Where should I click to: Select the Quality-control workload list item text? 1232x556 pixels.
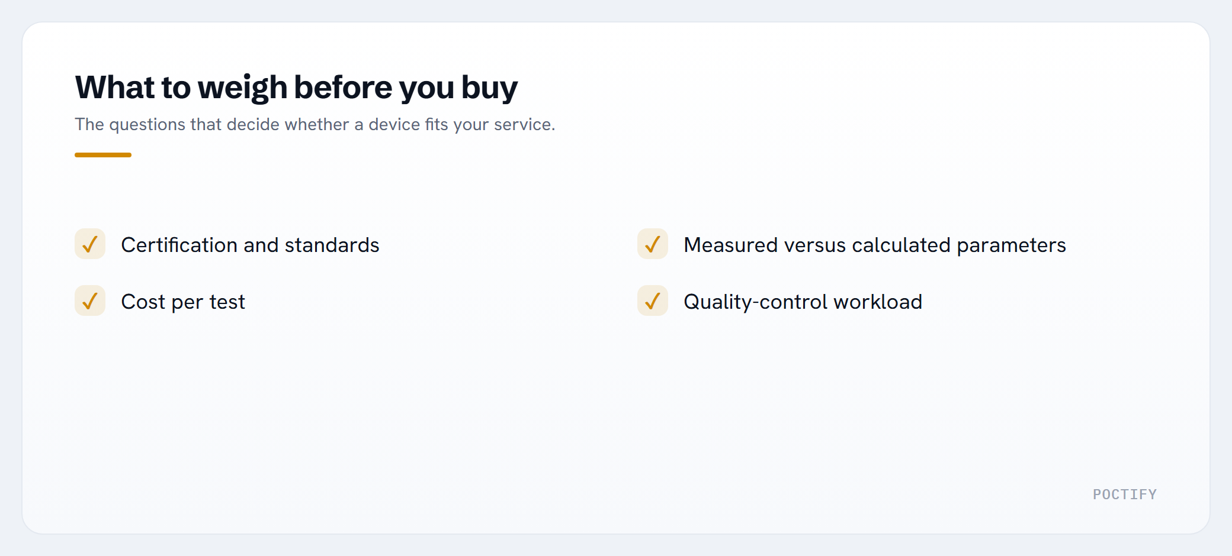click(803, 302)
